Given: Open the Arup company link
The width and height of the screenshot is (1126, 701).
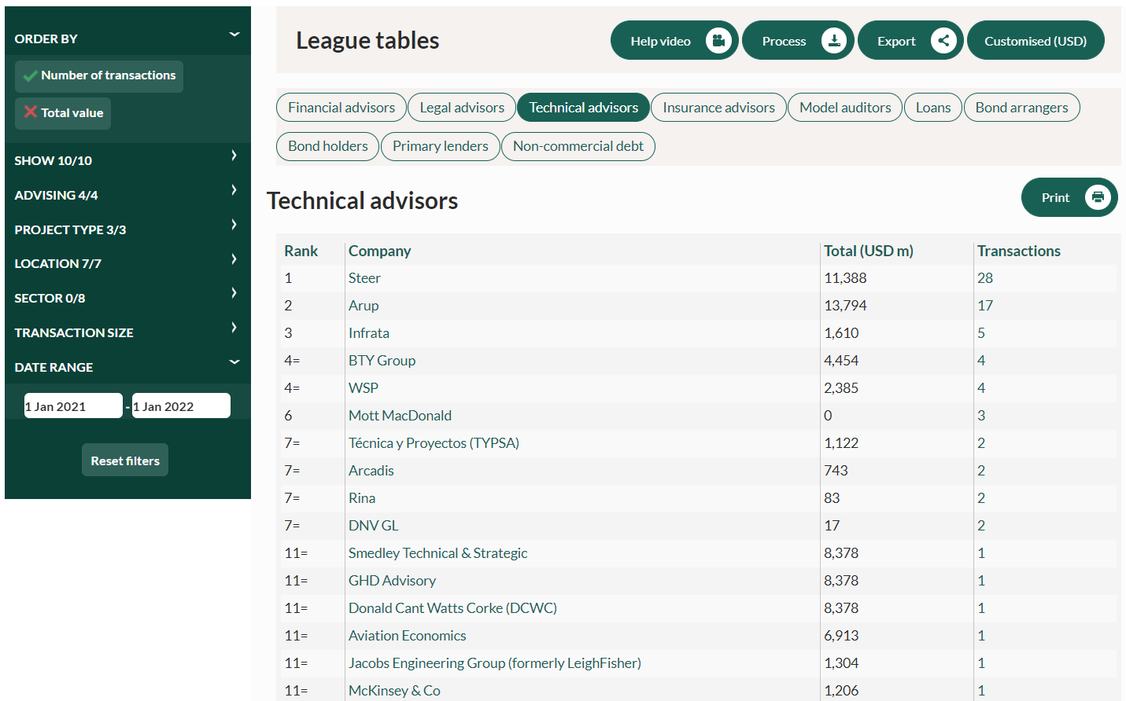Looking at the screenshot, I should click(364, 306).
